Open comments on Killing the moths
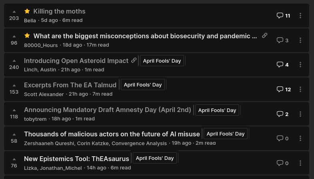This screenshot has width=314, height=179. [283, 16]
